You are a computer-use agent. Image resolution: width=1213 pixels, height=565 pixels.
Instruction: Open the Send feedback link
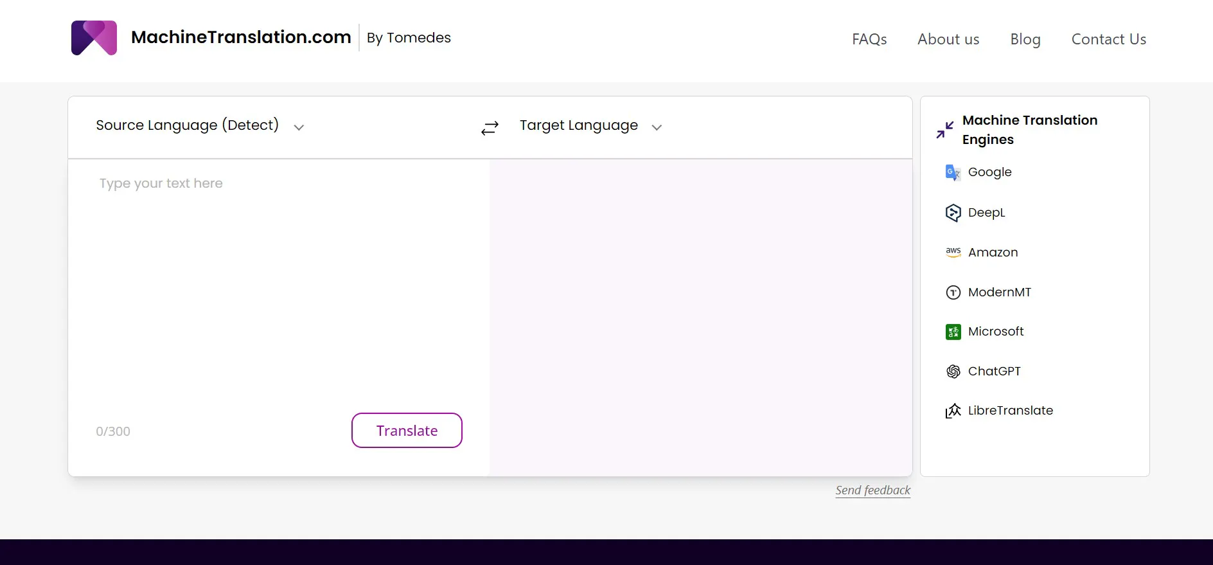873,490
